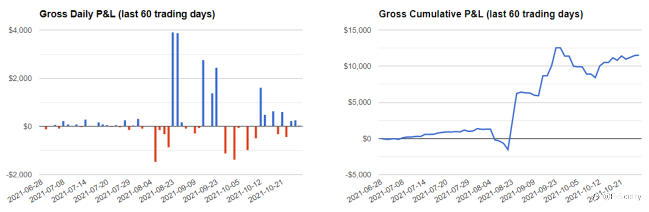Click the lowest dip of the cumulative line
The height and width of the screenshot is (212, 649).
(507, 149)
